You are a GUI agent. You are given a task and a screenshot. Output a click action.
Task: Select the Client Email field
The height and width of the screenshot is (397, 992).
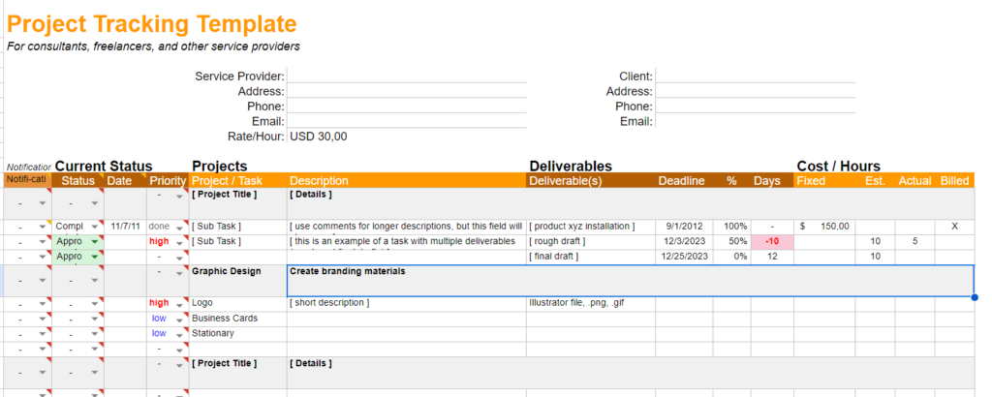click(755, 121)
